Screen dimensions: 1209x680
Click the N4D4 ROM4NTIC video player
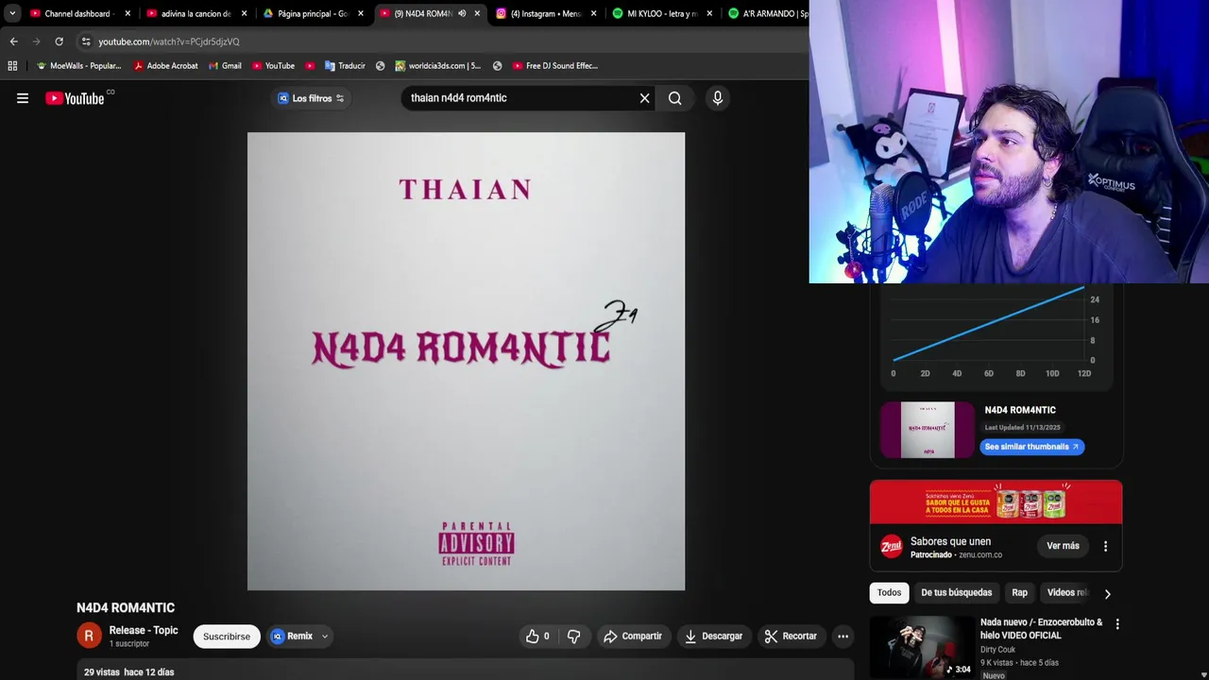466,361
